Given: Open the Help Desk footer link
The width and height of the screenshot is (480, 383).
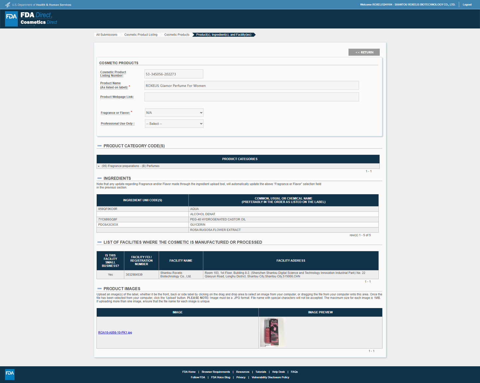Looking at the screenshot, I should tap(278, 372).
